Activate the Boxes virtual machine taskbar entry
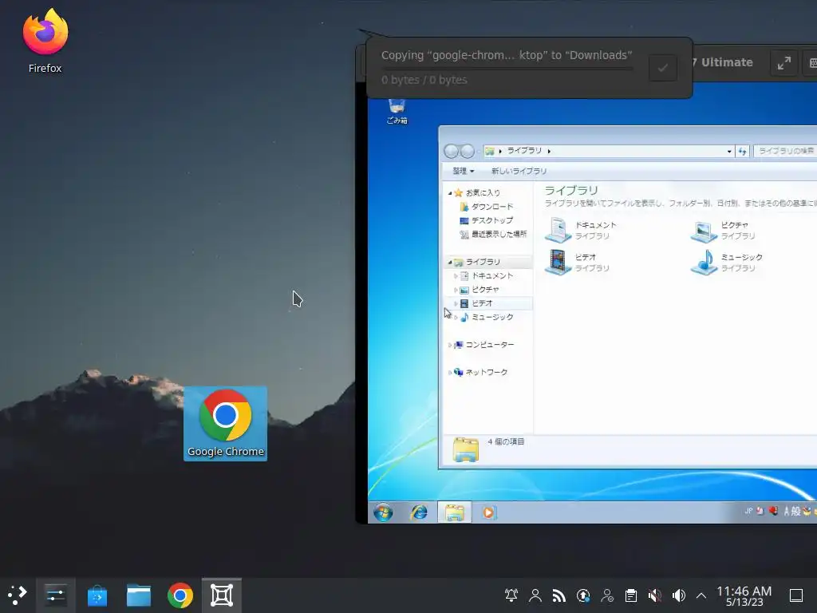The image size is (817, 613). click(x=222, y=595)
